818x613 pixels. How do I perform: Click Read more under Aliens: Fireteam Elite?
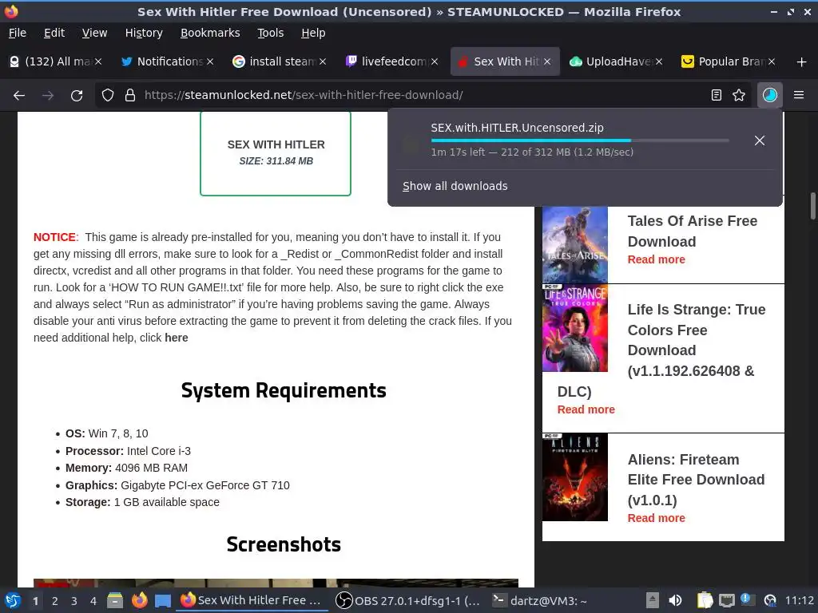click(x=657, y=518)
